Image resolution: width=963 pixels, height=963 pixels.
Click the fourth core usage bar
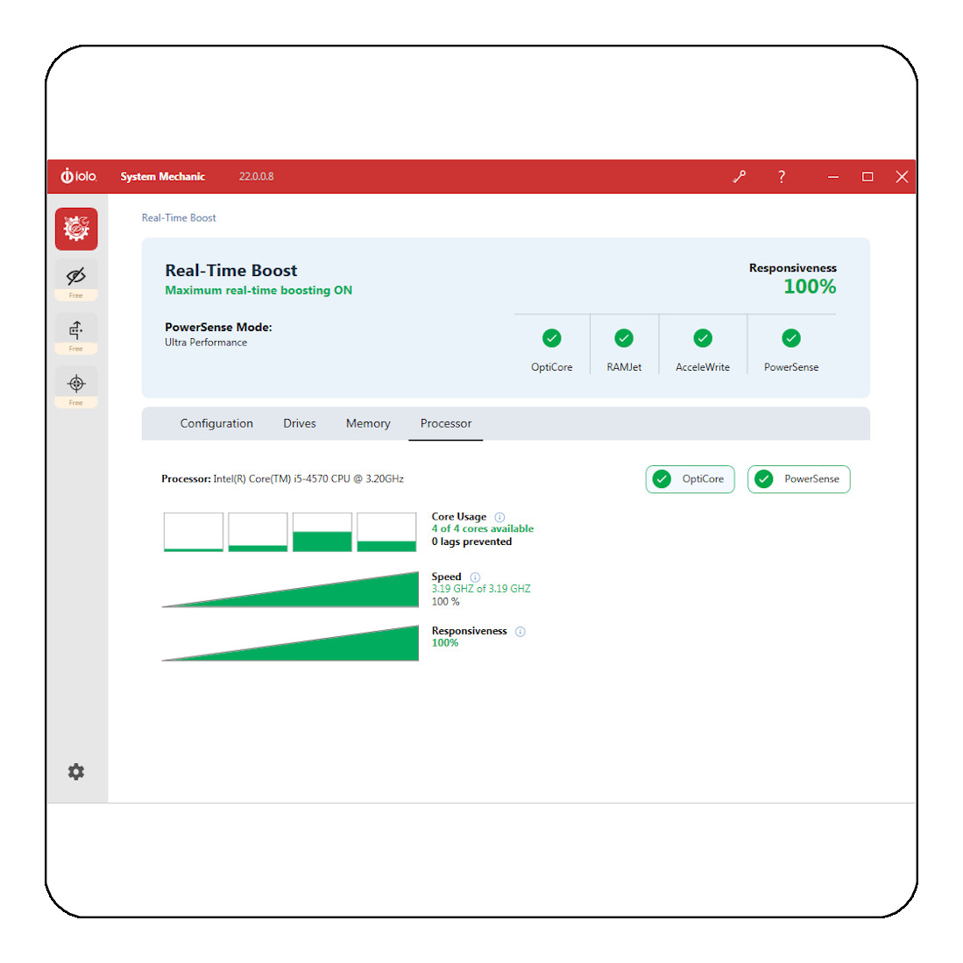(387, 532)
